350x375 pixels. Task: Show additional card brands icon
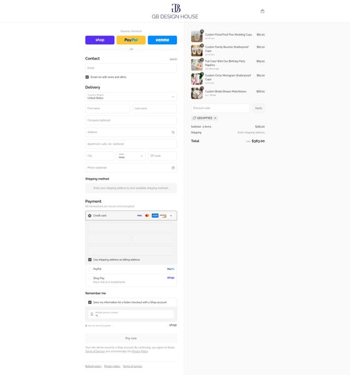coord(171,216)
